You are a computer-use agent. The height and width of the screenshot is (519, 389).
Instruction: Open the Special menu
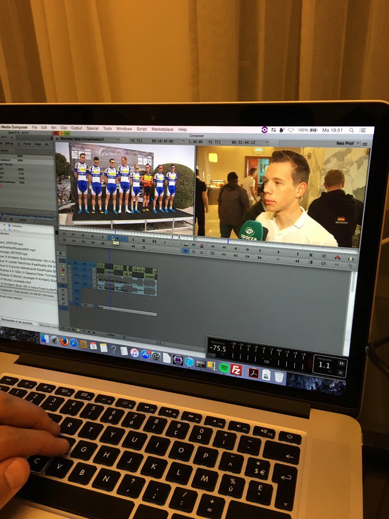pos(93,128)
